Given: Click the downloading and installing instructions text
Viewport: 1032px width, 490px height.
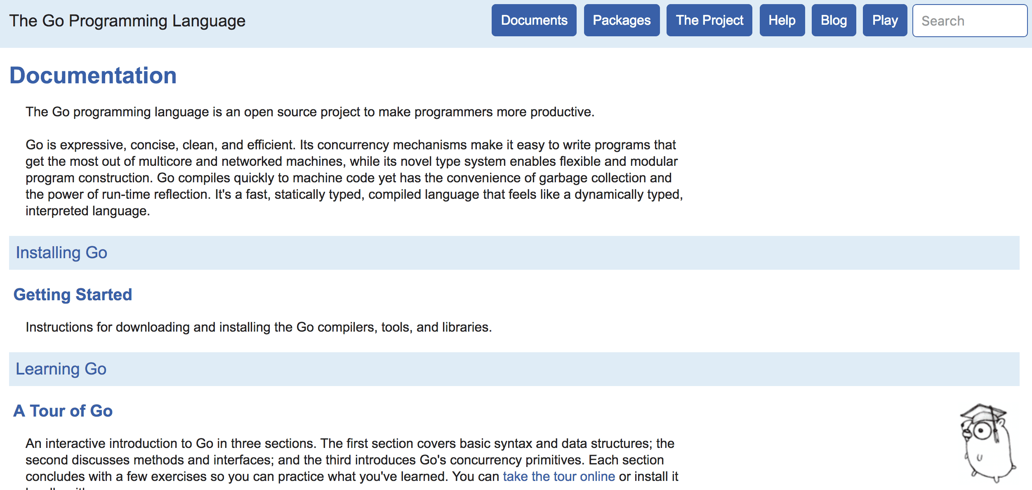Looking at the screenshot, I should tap(258, 327).
